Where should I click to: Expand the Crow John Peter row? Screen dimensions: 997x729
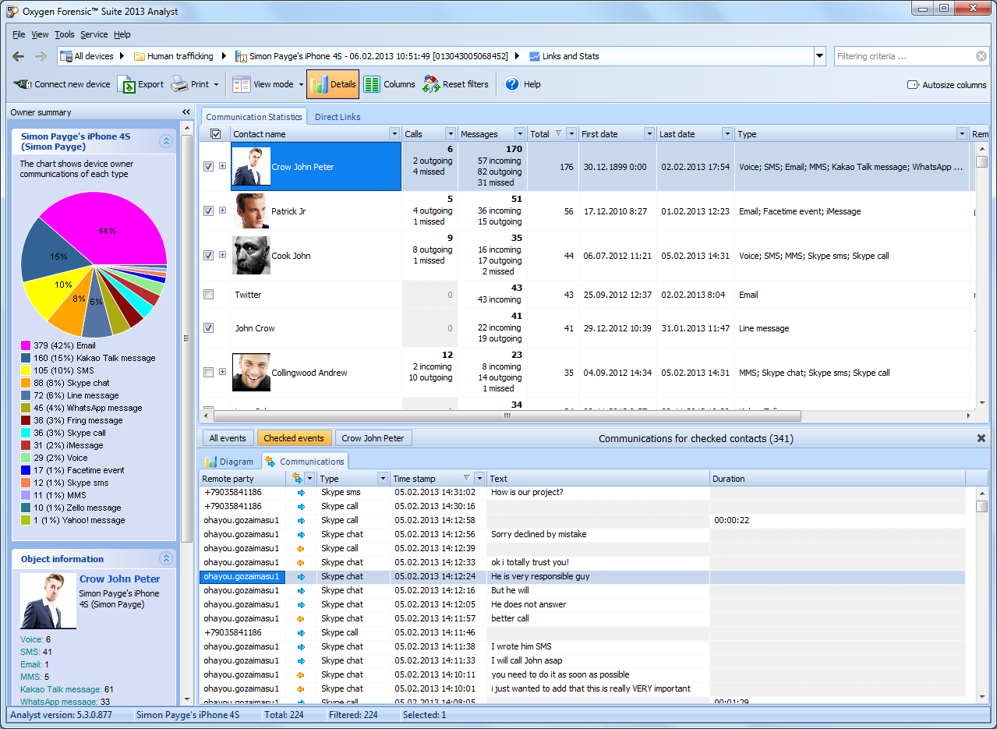(x=223, y=166)
